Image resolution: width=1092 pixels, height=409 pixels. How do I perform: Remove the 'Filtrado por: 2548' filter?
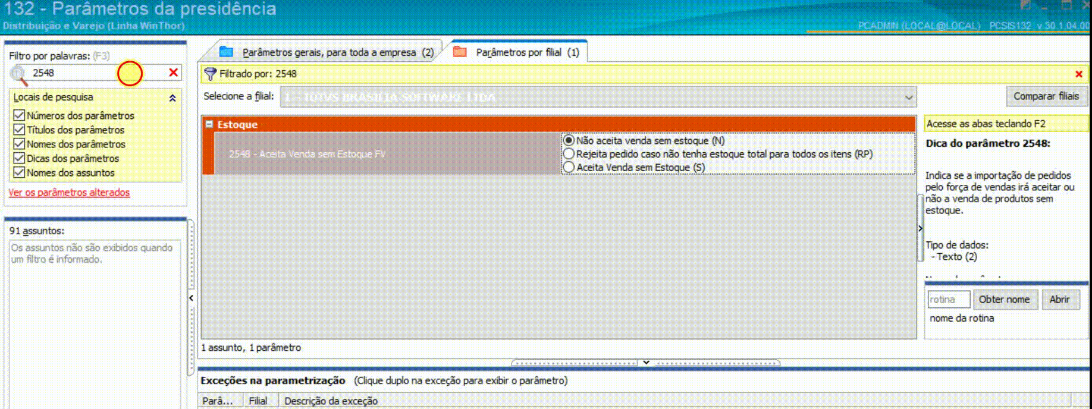1078,74
